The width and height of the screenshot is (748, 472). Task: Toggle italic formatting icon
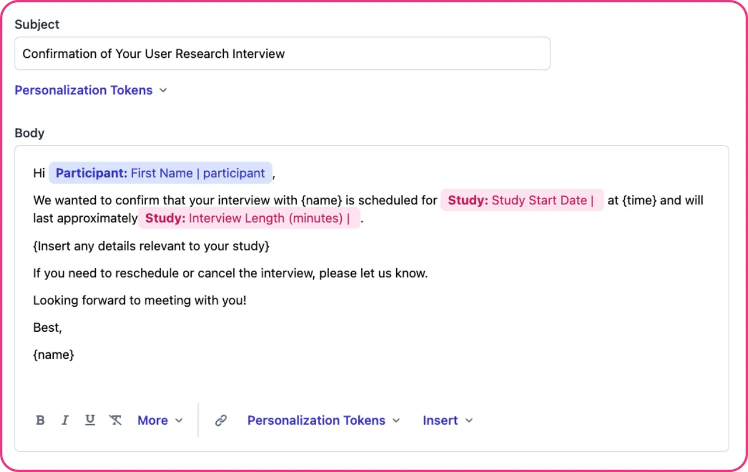pyautogui.click(x=65, y=421)
